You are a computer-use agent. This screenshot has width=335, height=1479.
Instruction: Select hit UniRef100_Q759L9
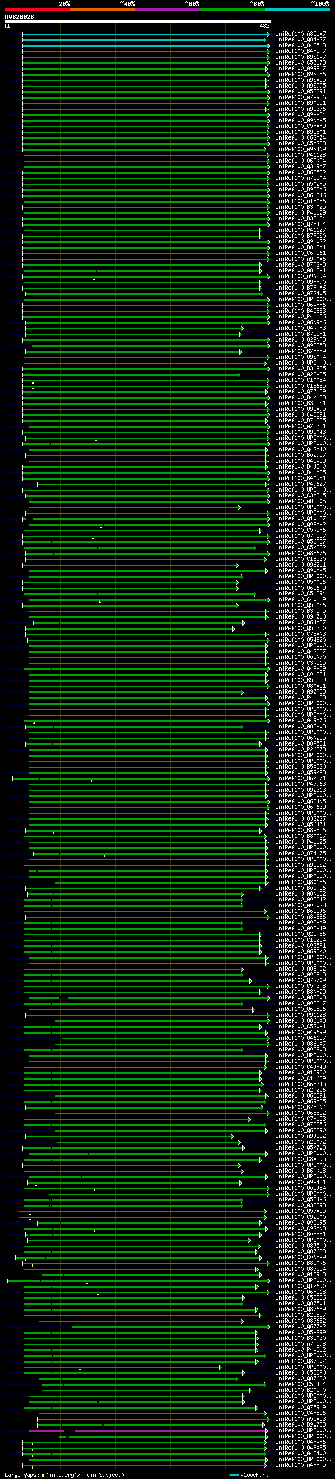tap(300, 1407)
